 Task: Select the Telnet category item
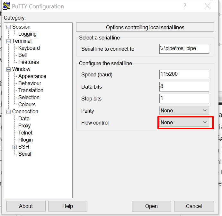[25, 133]
